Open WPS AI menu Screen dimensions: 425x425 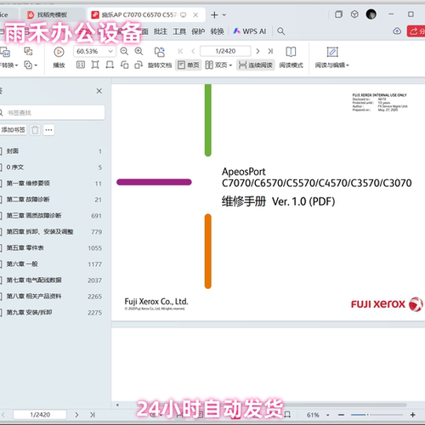click(250, 31)
